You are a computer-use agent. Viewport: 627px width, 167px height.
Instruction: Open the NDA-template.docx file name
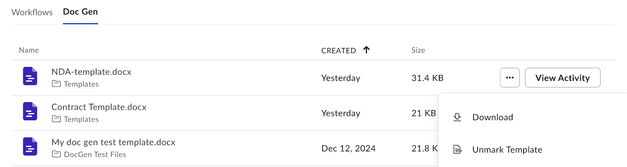[x=91, y=72]
